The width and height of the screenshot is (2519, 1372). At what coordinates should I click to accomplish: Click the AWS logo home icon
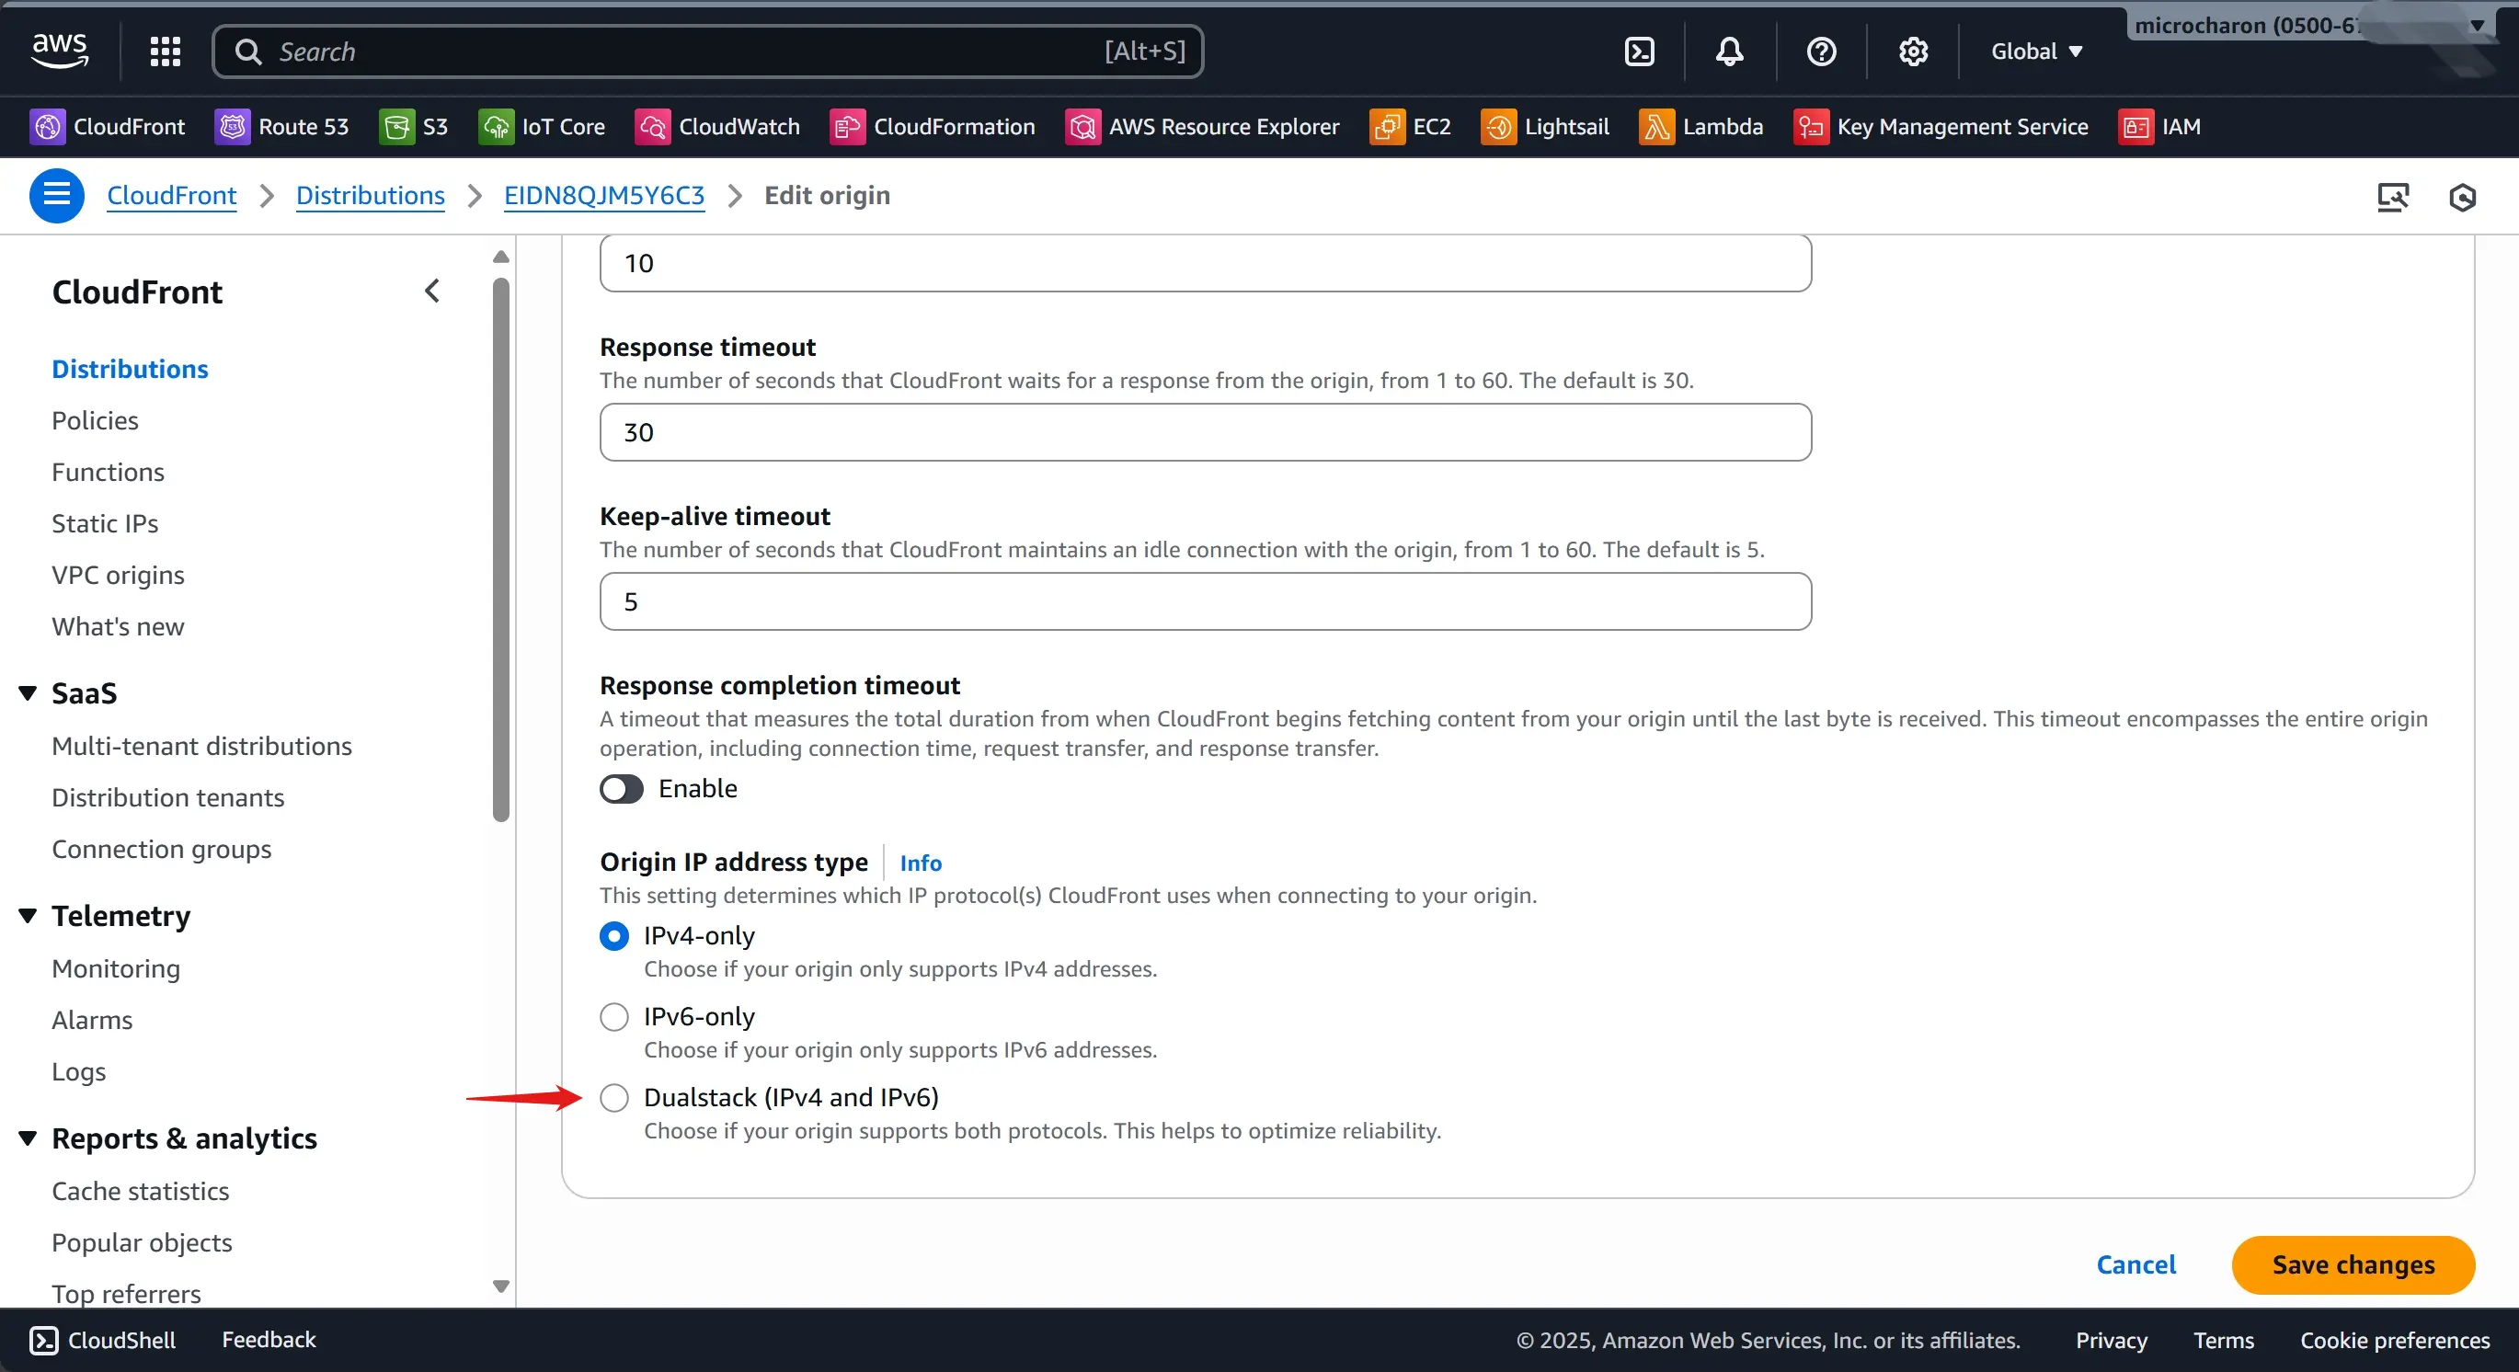[x=60, y=51]
